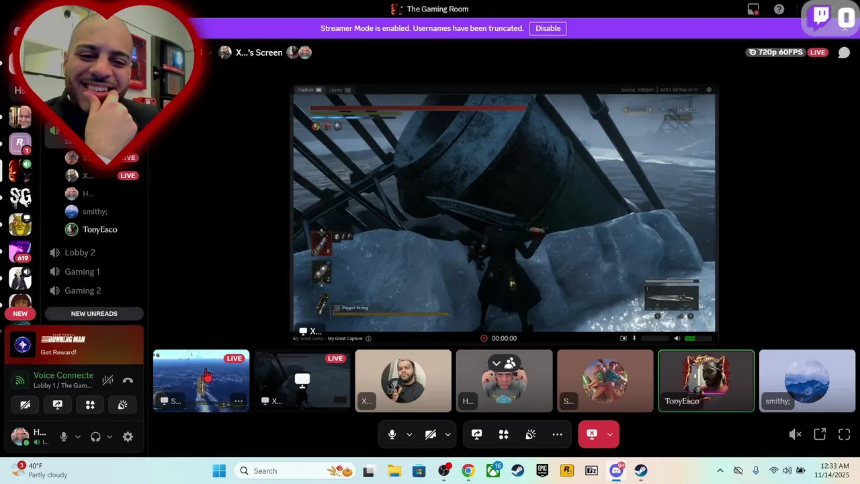The height and width of the screenshot is (484, 860).
Task: Open soundboard from the bottom control bar
Action: [x=530, y=434]
